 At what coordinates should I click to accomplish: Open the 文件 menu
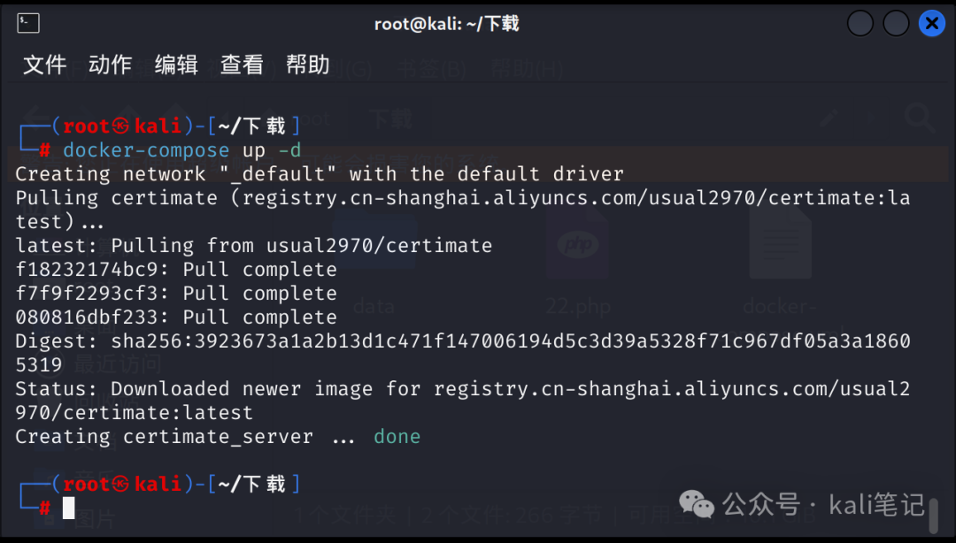click(44, 65)
